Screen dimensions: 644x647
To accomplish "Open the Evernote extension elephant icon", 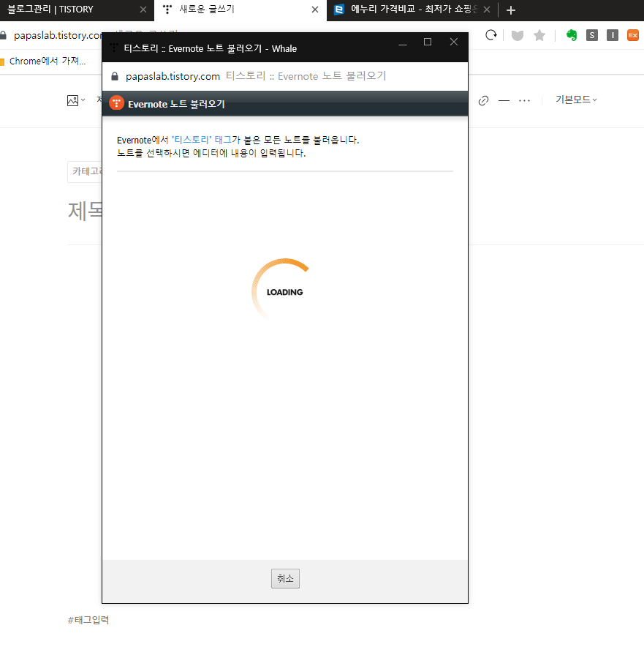I will click(x=572, y=35).
